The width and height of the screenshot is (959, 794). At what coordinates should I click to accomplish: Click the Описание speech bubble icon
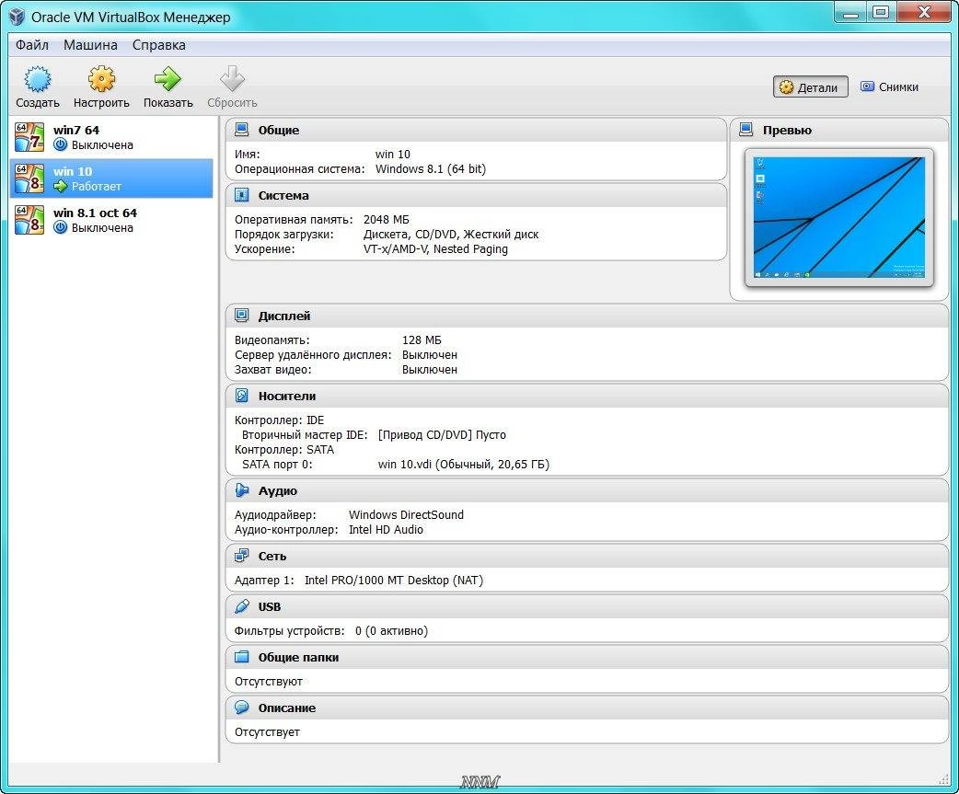point(241,708)
